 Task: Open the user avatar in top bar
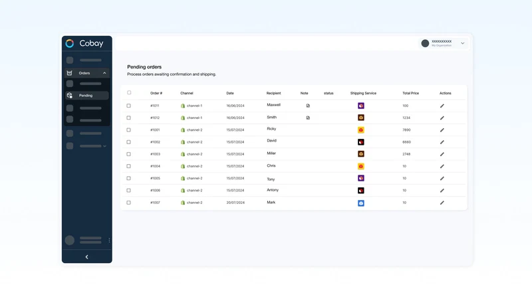point(425,43)
